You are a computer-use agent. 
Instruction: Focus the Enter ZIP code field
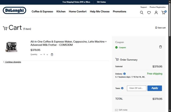[x=137, y=88]
